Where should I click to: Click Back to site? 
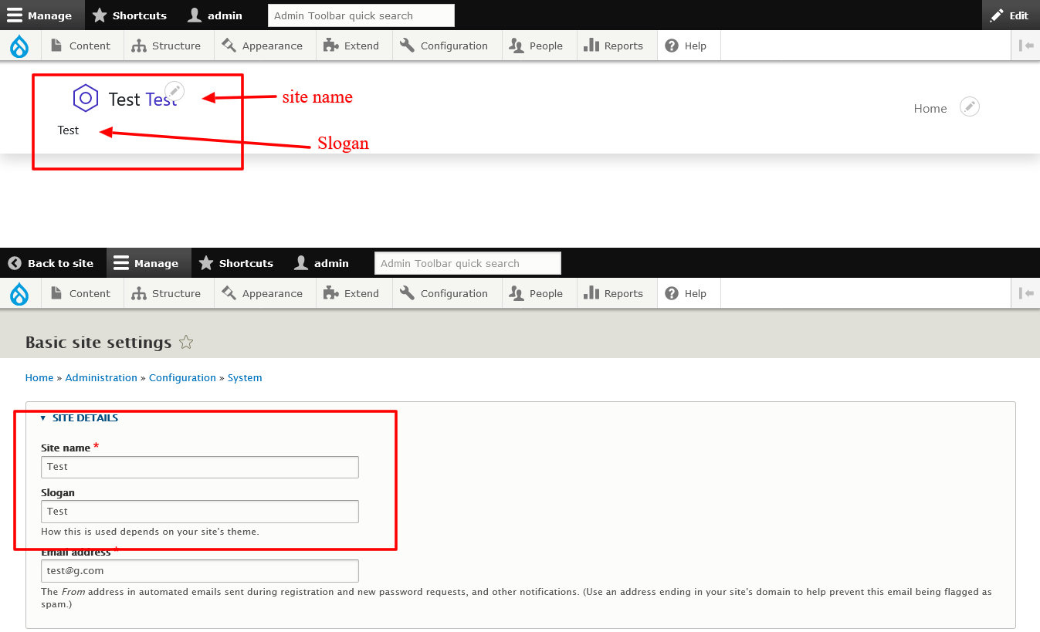pyautogui.click(x=52, y=262)
